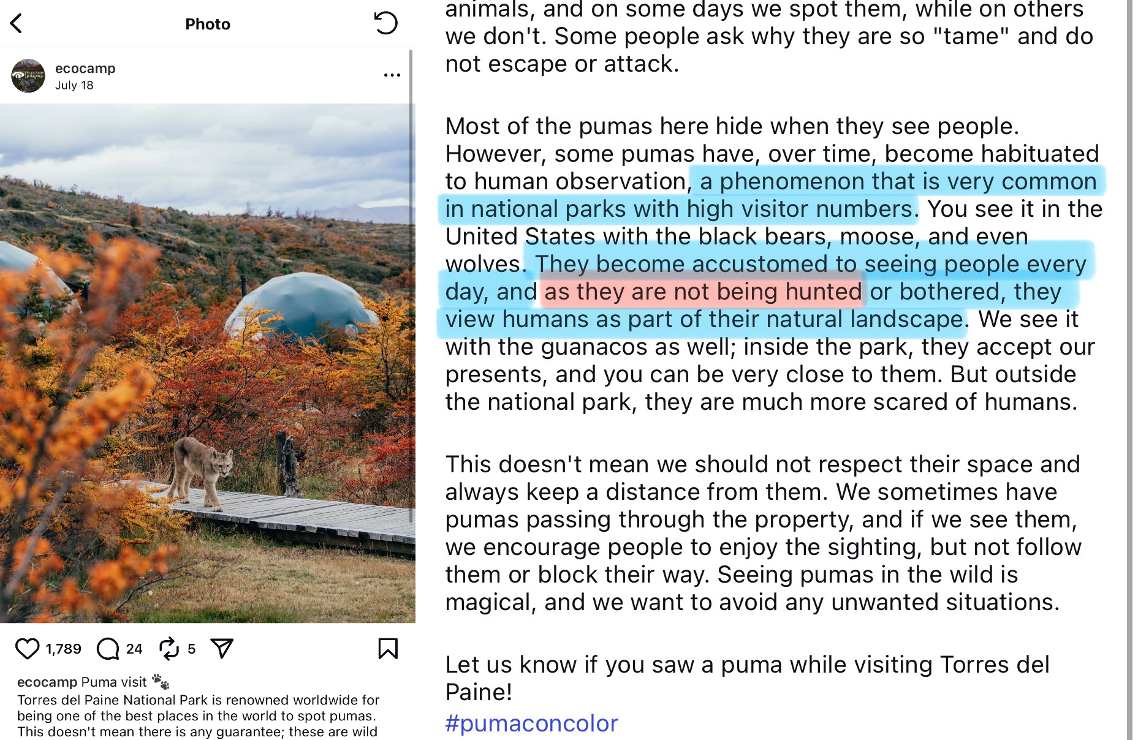The image size is (1138, 740).
Task: Tap the ecocamp name in the caption
Action: (47, 682)
